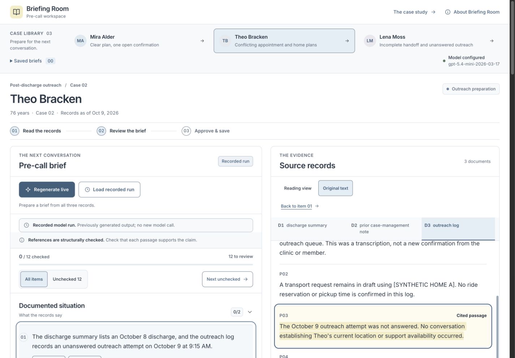This screenshot has width=515, height=358.
Task: Click the arrow in Next unchecked button
Action: point(246,279)
